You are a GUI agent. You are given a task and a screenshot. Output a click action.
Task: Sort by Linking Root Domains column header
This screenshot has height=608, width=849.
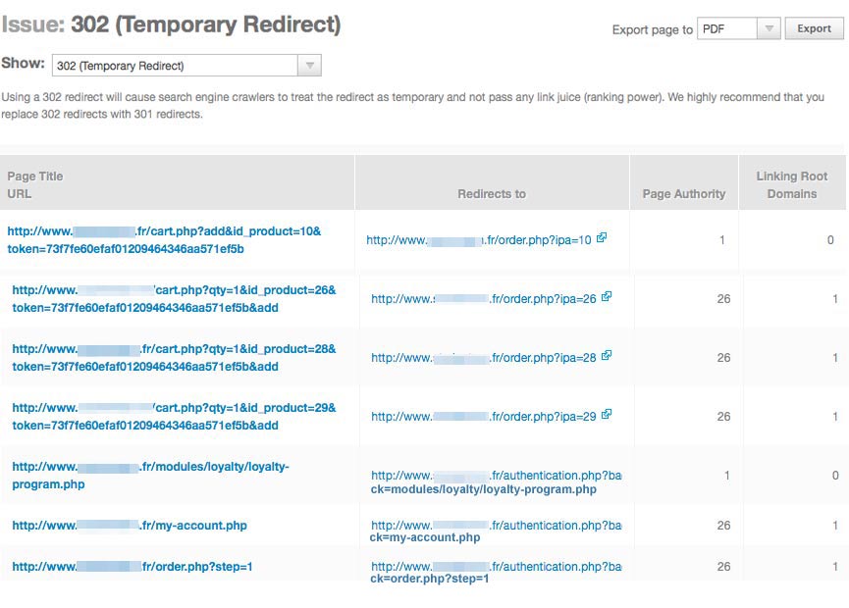coord(792,185)
